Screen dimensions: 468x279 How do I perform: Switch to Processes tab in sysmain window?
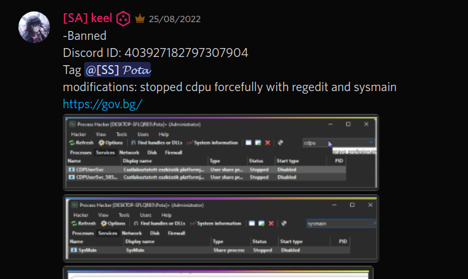[83, 233]
